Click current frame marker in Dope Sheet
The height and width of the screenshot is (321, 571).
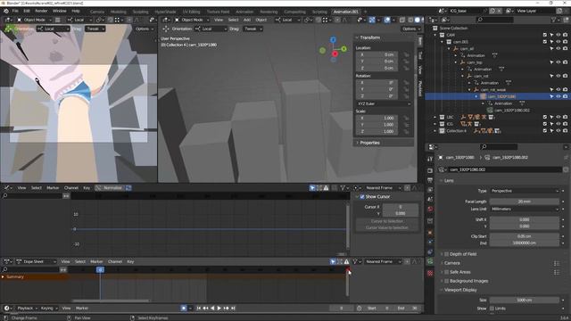click(x=100, y=269)
